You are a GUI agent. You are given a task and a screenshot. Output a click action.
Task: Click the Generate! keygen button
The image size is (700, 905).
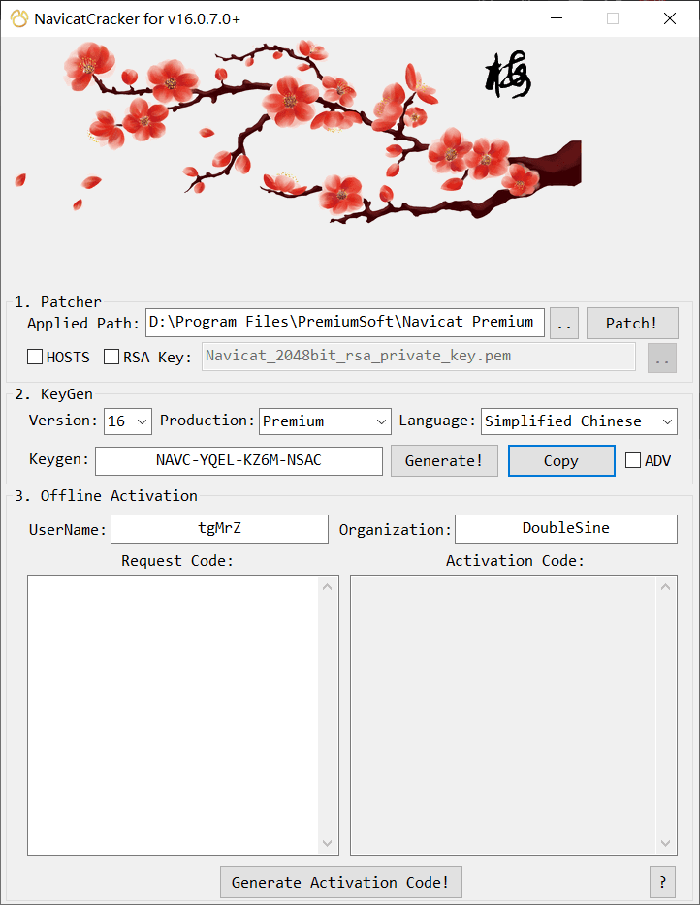[444, 460]
